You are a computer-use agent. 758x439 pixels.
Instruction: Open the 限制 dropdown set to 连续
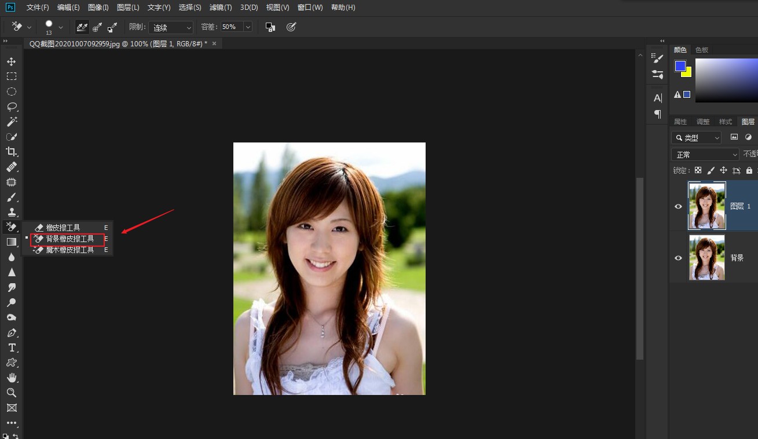coord(171,27)
